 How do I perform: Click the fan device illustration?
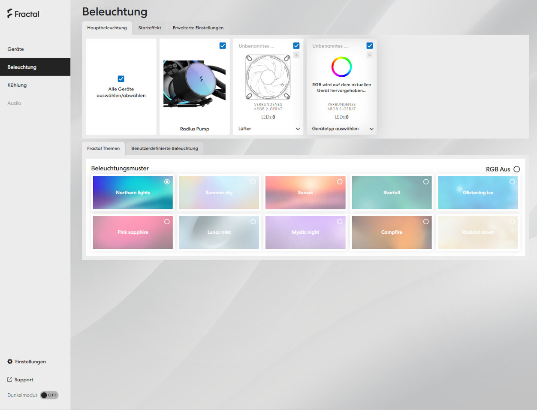click(x=268, y=77)
